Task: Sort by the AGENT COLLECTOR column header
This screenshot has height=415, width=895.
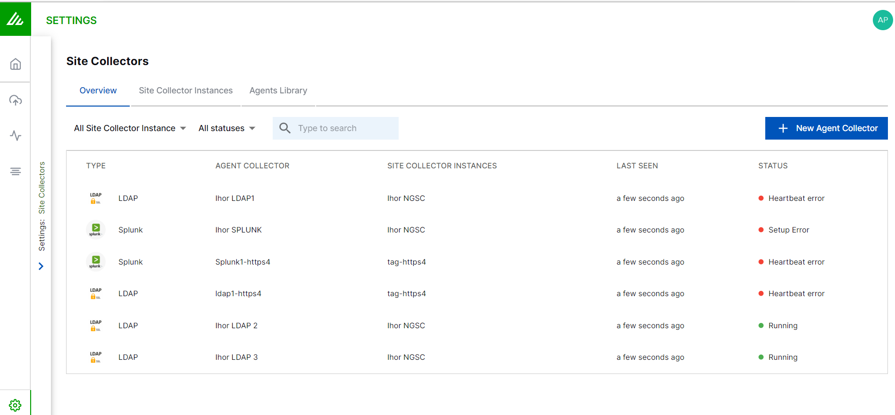Action: coord(252,166)
